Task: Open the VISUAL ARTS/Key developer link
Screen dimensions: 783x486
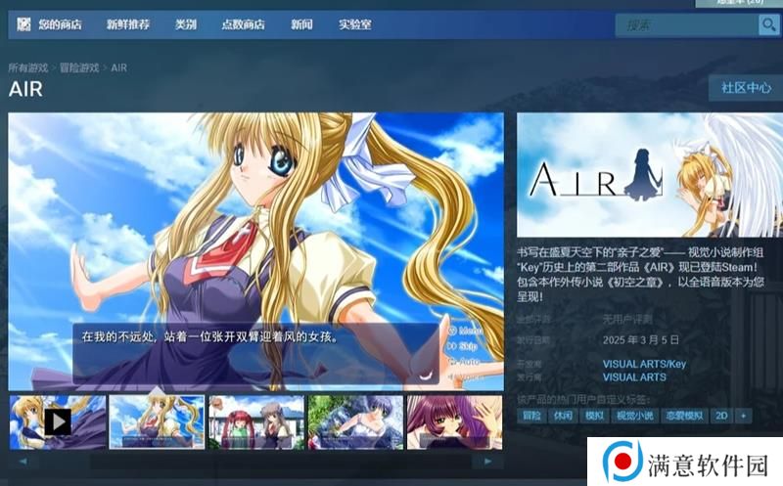Action: click(x=644, y=364)
